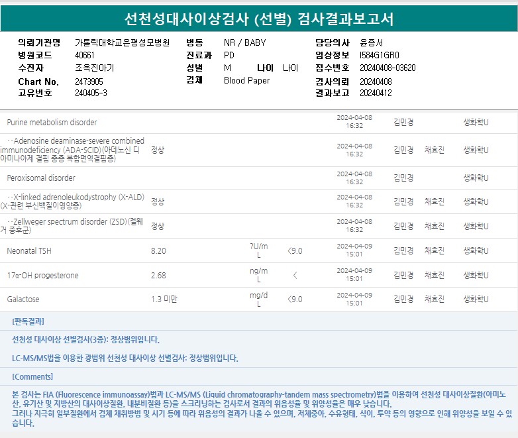Screen dimensions: 518x438
Task: Select hospital name 가톨릭대학교은평성모병원
Action: pos(123,42)
